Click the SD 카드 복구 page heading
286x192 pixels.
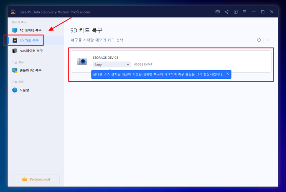click(x=86, y=30)
